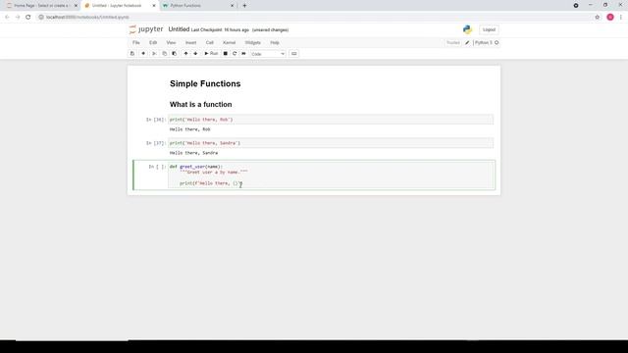Click the Python 3 kernel name

click(x=484, y=43)
